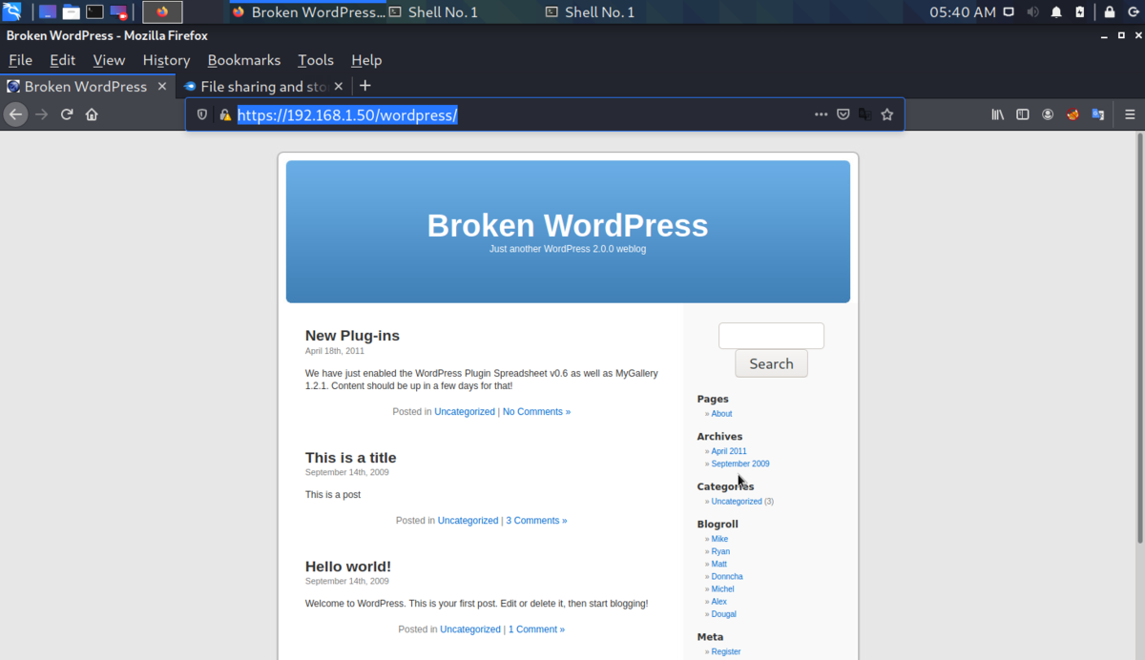Image resolution: width=1145 pixels, height=660 pixels.
Task: Click the Google Translate extension icon
Action: pos(1097,114)
